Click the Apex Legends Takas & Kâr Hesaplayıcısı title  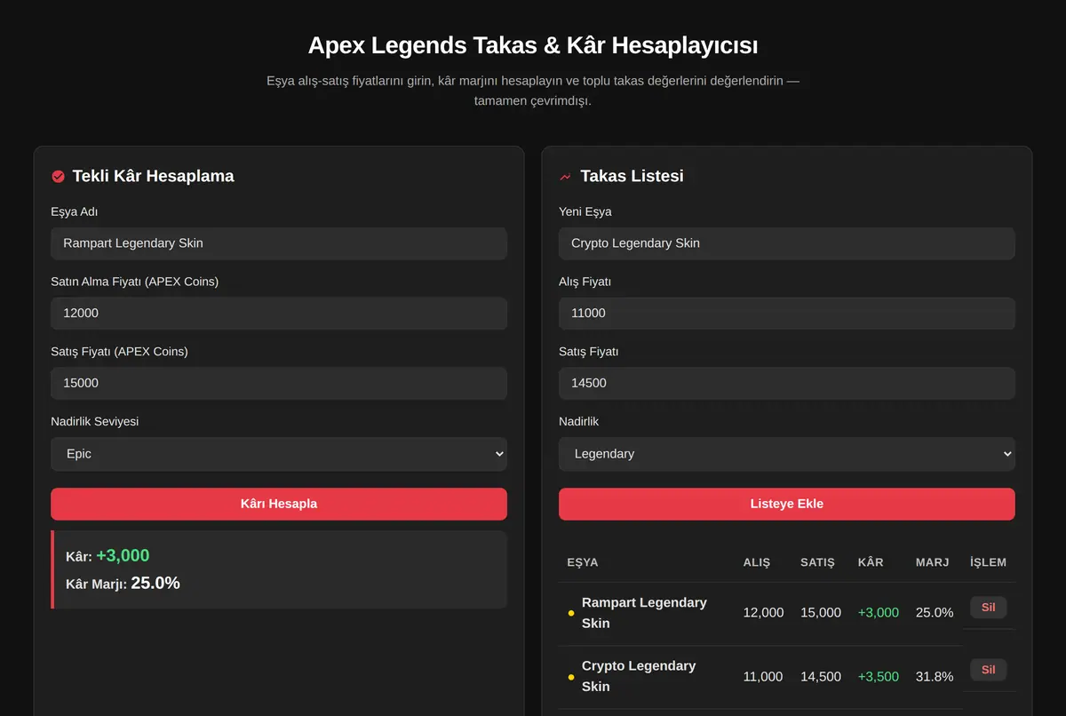coord(533,45)
